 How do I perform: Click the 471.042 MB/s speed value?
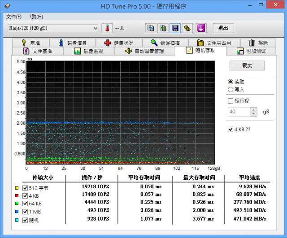tap(250, 219)
